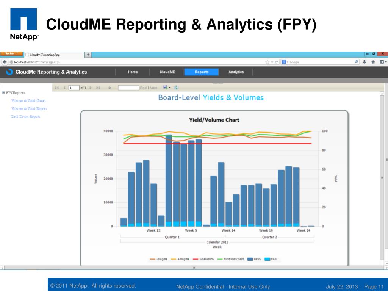
Task: Open the CloudME menu item
Action: coord(167,72)
